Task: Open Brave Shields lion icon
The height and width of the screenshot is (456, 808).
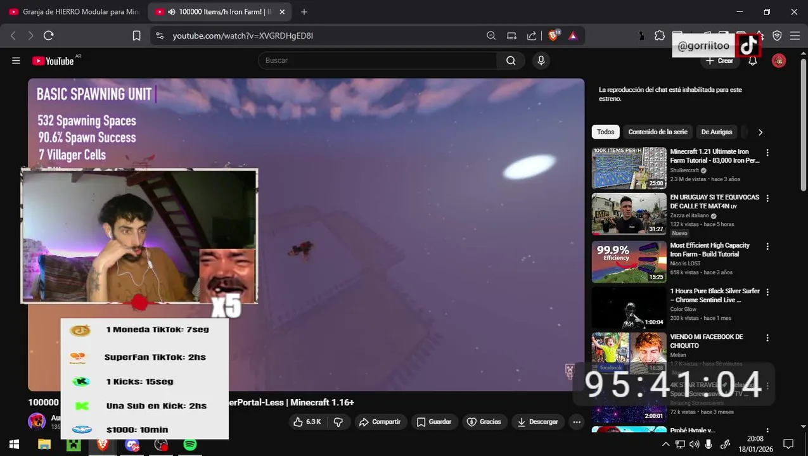Action: tap(553, 36)
